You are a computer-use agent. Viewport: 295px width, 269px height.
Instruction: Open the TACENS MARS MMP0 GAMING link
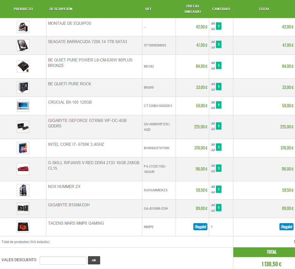tap(76, 223)
